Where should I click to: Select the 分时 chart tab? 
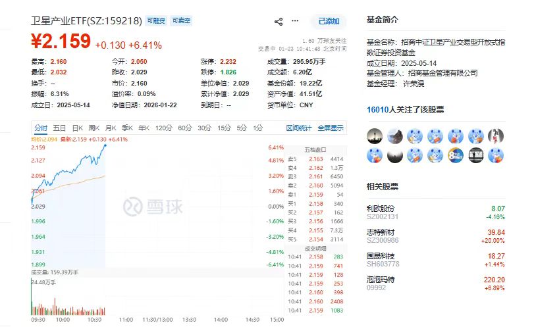(x=41, y=128)
